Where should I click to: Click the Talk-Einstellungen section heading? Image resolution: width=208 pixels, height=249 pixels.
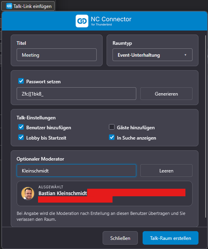(x=36, y=118)
